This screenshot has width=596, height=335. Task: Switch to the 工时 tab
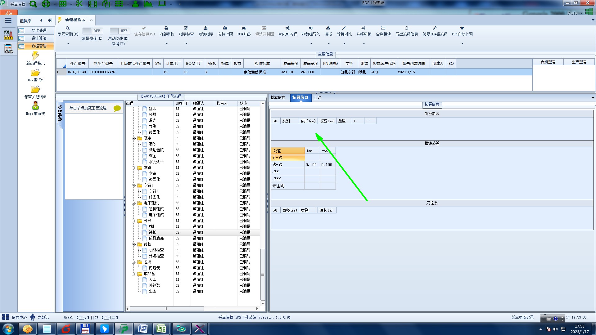[x=318, y=97]
